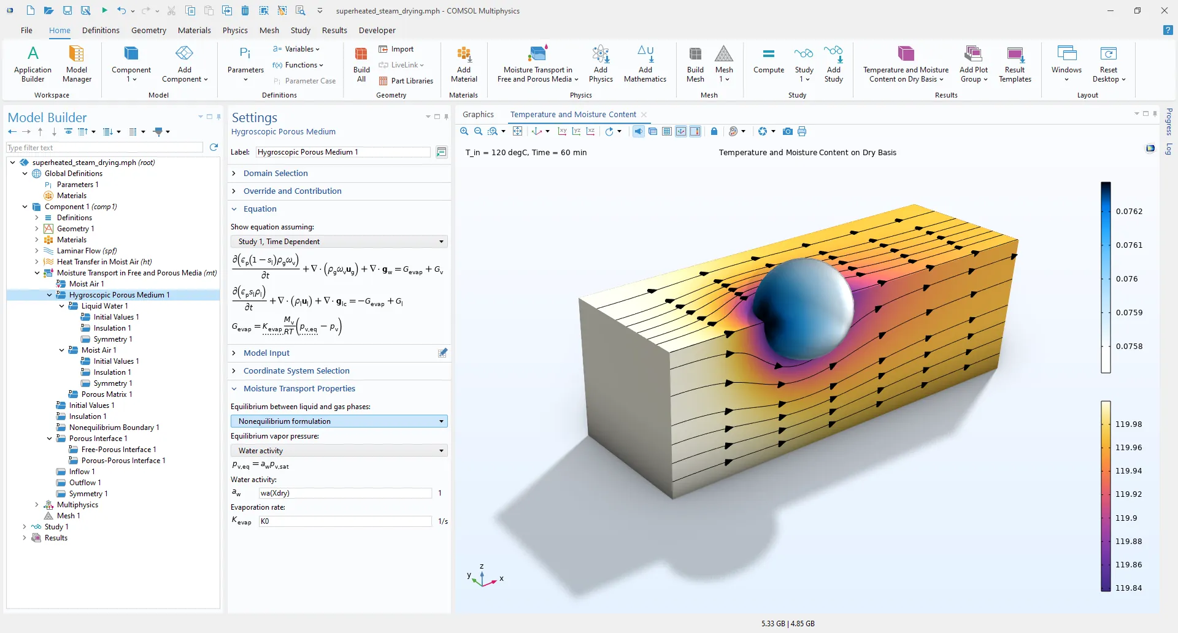Click the Evaporation rate K0 input field
The width and height of the screenshot is (1178, 633).
pyautogui.click(x=345, y=521)
